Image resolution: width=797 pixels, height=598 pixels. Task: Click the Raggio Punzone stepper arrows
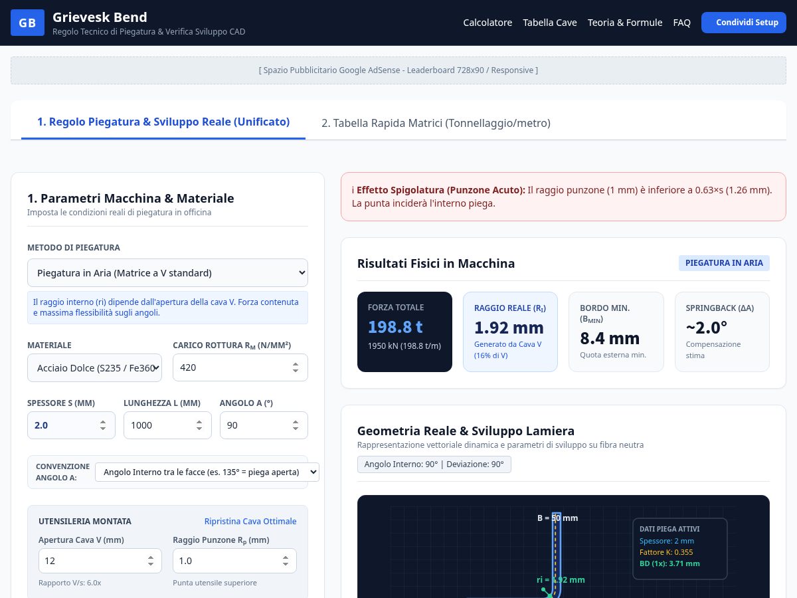click(x=284, y=561)
